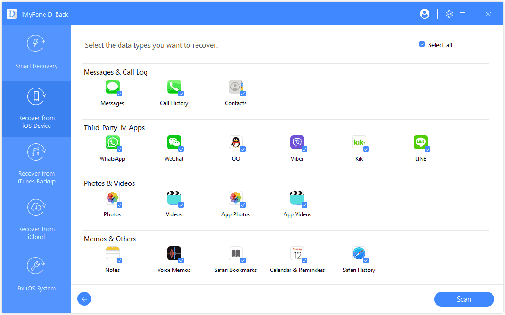The height and width of the screenshot is (315, 505).
Task: Open the user account profile icon
Action: coord(424,14)
